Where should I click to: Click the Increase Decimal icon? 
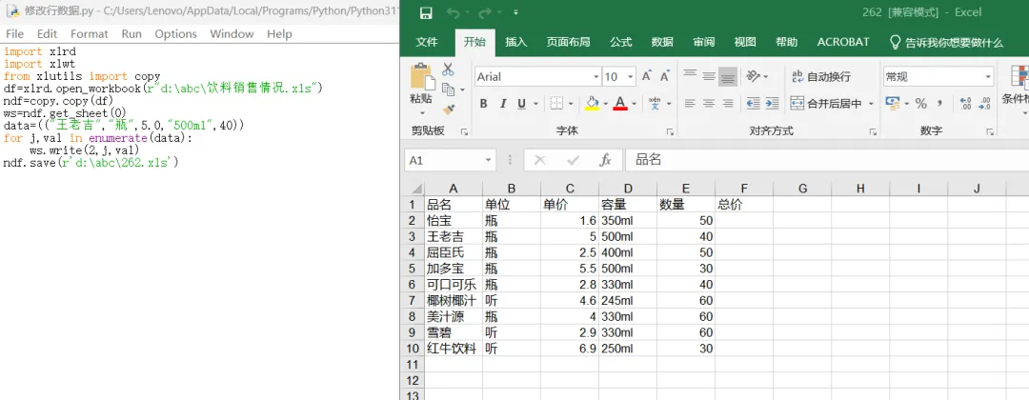[965, 104]
